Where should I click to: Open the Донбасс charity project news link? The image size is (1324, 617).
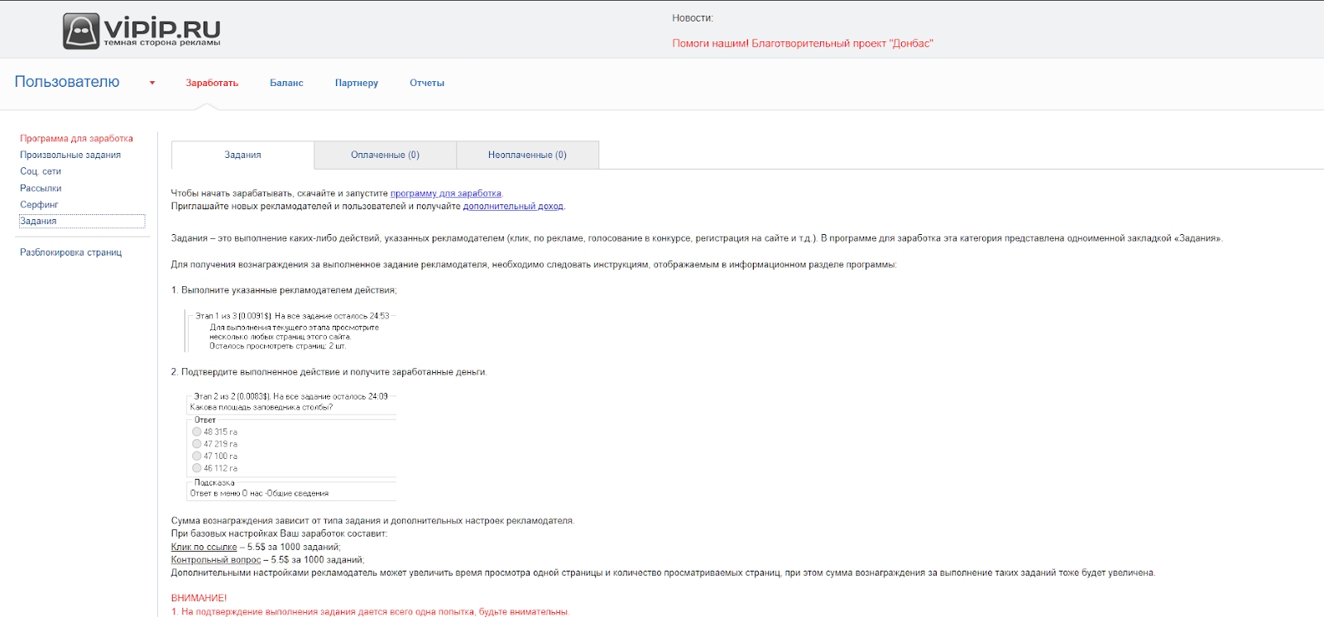[x=802, y=44]
